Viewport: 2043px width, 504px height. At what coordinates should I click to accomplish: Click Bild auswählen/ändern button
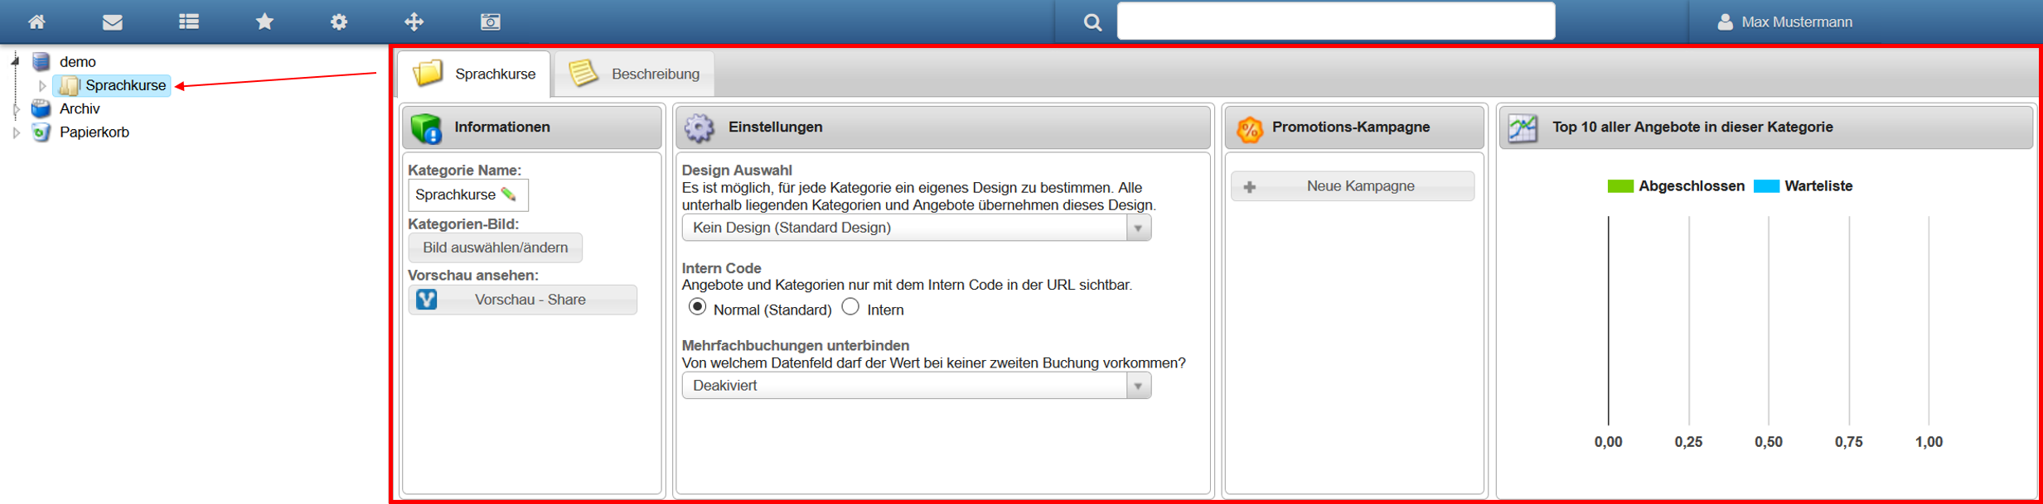(x=495, y=247)
